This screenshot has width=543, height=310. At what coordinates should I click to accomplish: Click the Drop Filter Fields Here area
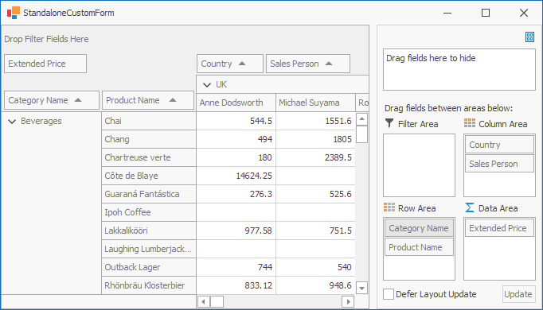(46, 39)
